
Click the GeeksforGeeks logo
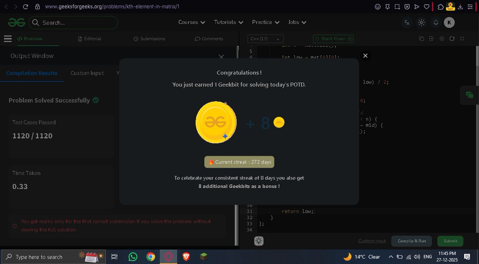[x=17, y=23]
